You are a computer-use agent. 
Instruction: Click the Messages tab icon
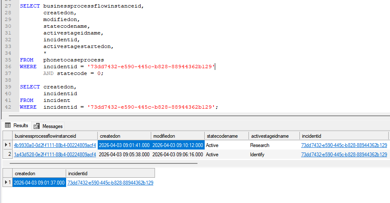click(x=37, y=126)
